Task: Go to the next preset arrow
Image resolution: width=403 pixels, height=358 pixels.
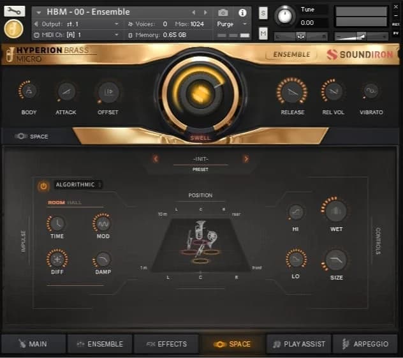Action: pos(246,159)
